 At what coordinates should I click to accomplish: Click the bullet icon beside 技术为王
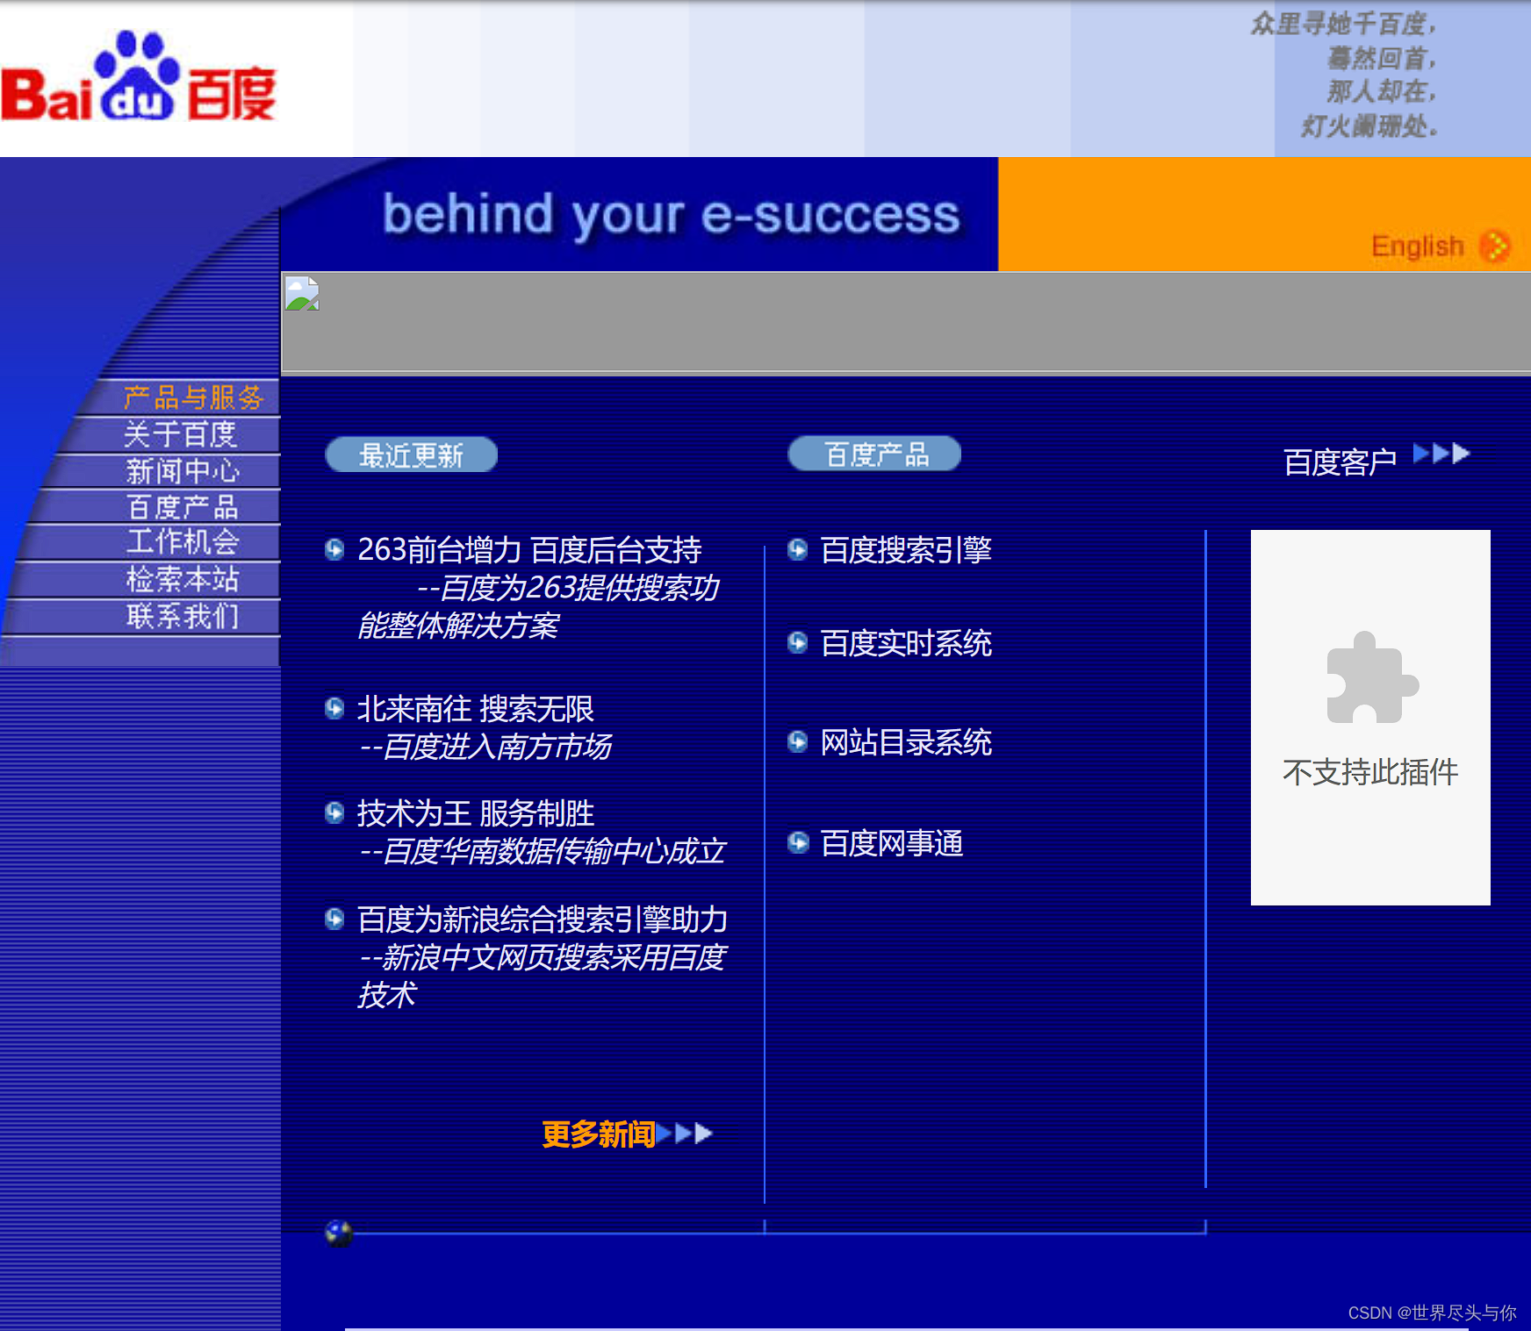tap(334, 812)
